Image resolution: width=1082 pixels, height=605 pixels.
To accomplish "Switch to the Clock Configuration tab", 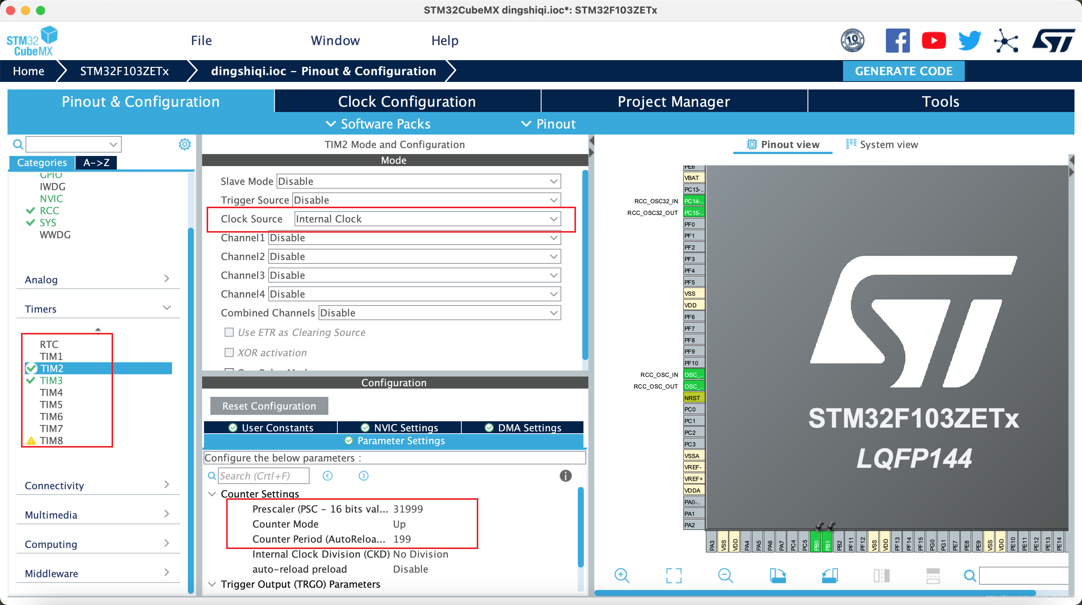I will click(x=407, y=101).
